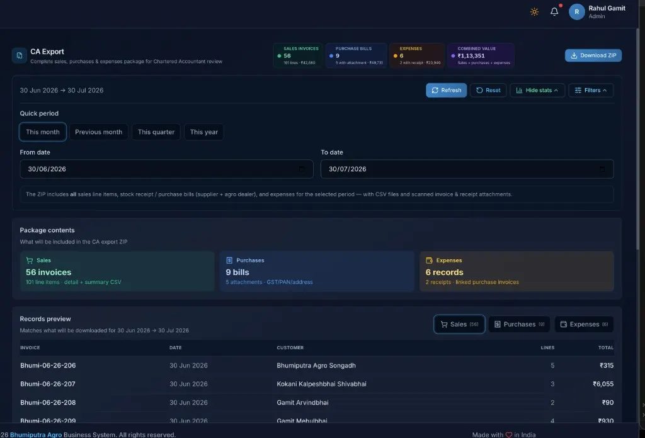Image resolution: width=645 pixels, height=438 pixels.
Task: Click the To date input field
Action: click(467, 169)
